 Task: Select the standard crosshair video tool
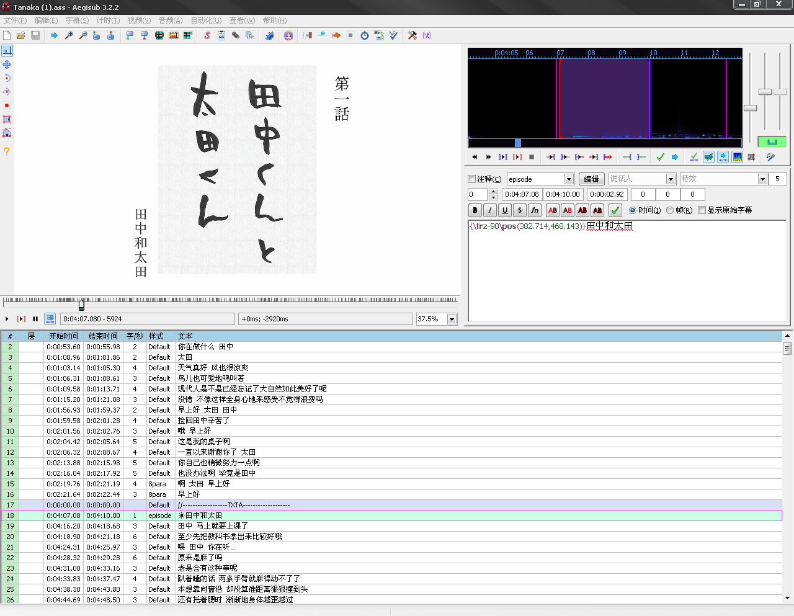[x=7, y=51]
